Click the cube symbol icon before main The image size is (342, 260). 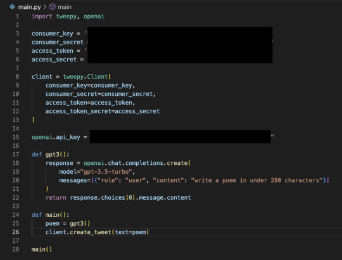tap(53, 7)
